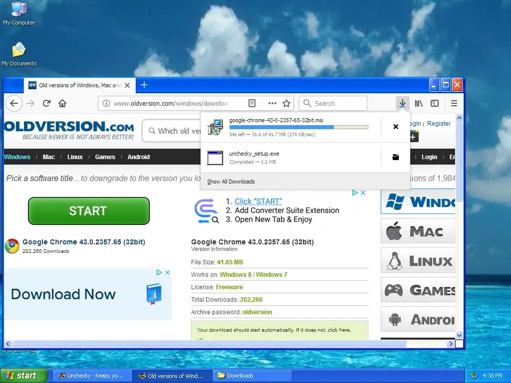Viewport: 511px width, 383px height.
Task: Click the Firefox Search box
Action: (x=333, y=103)
